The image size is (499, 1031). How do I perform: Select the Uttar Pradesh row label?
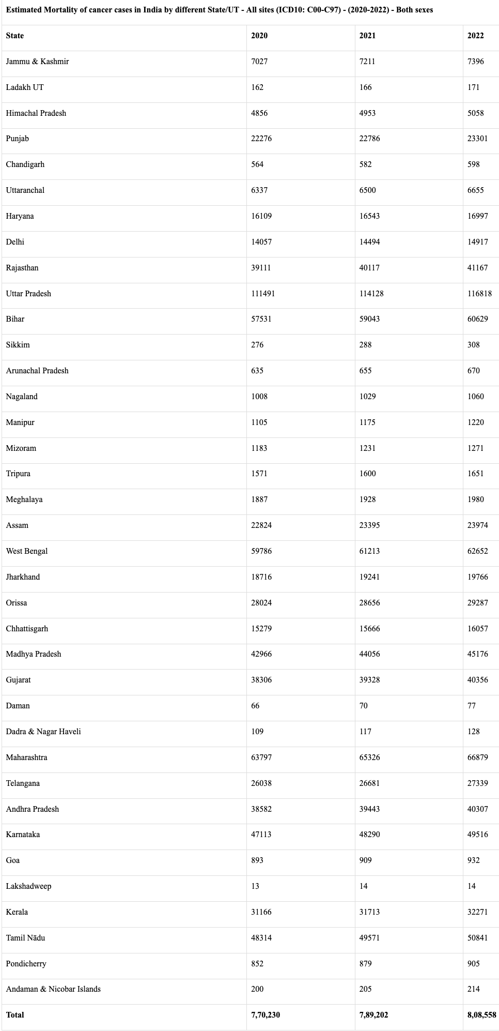[x=28, y=294]
